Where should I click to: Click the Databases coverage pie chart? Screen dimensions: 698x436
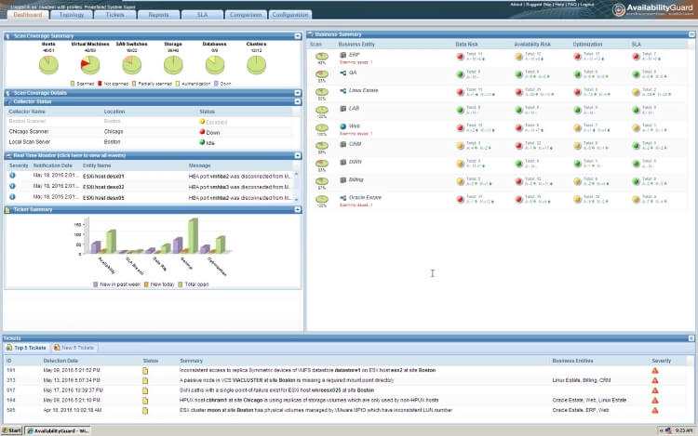pos(215,65)
